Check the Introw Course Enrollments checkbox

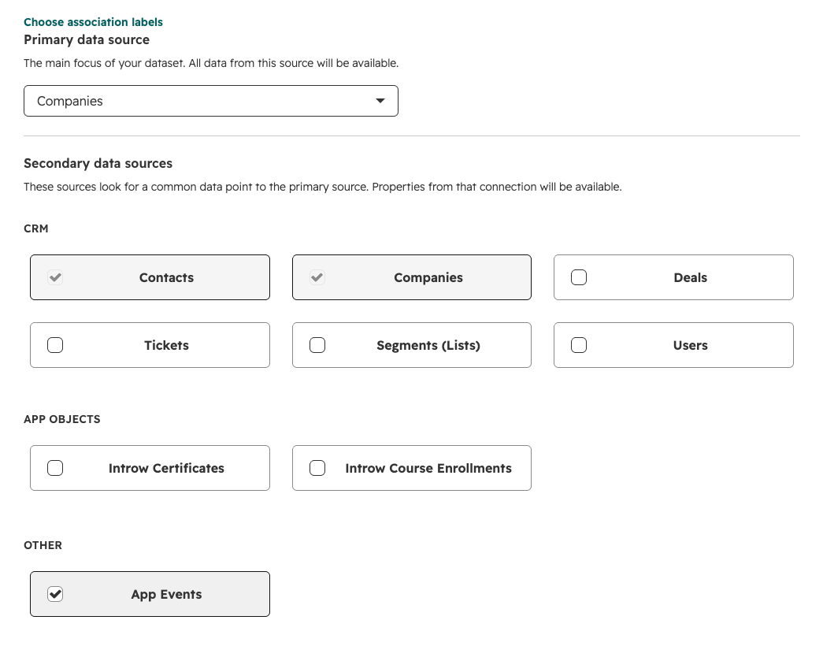317,468
